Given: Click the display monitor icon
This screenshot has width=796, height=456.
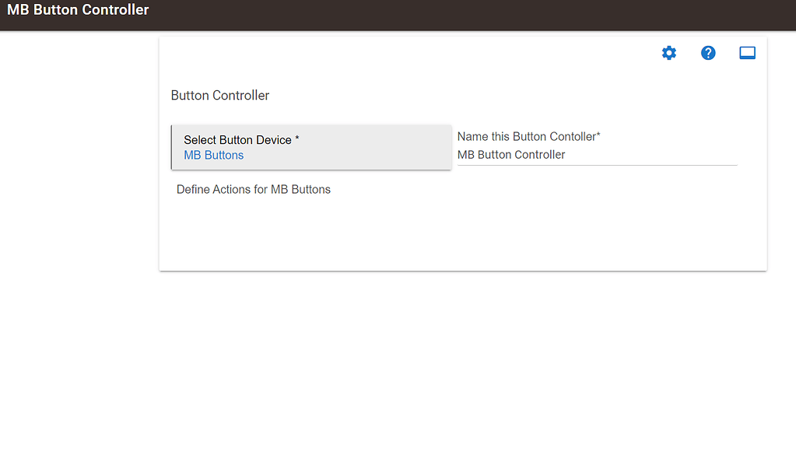Looking at the screenshot, I should pos(747,53).
